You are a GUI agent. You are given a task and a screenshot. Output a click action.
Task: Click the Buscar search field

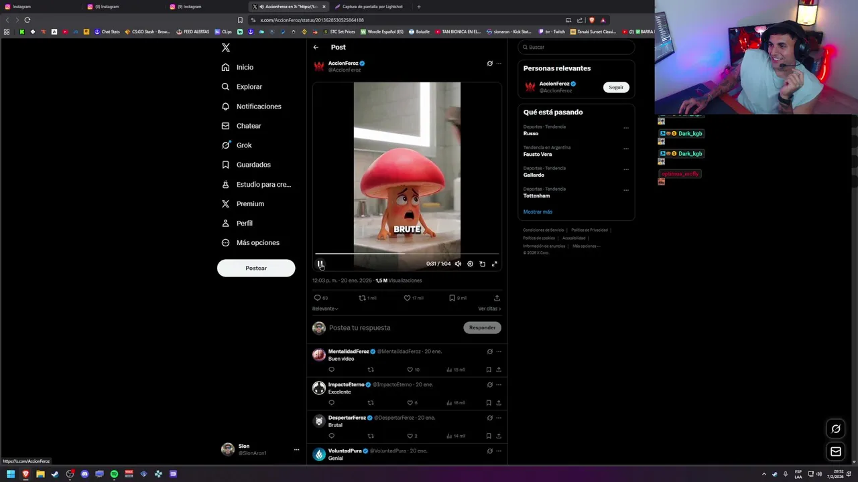pos(576,47)
